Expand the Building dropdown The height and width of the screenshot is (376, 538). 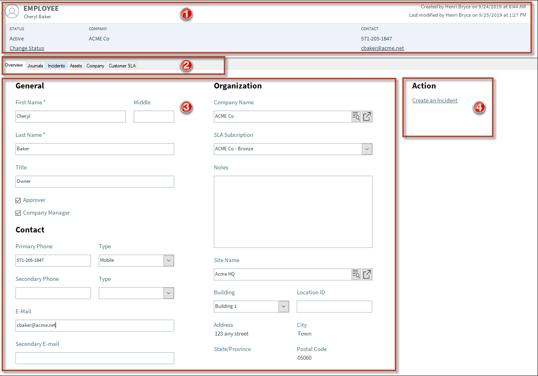[x=283, y=306]
